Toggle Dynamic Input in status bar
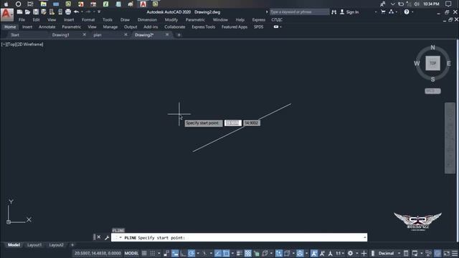The height and width of the screenshot is (258, 459). coord(175,253)
